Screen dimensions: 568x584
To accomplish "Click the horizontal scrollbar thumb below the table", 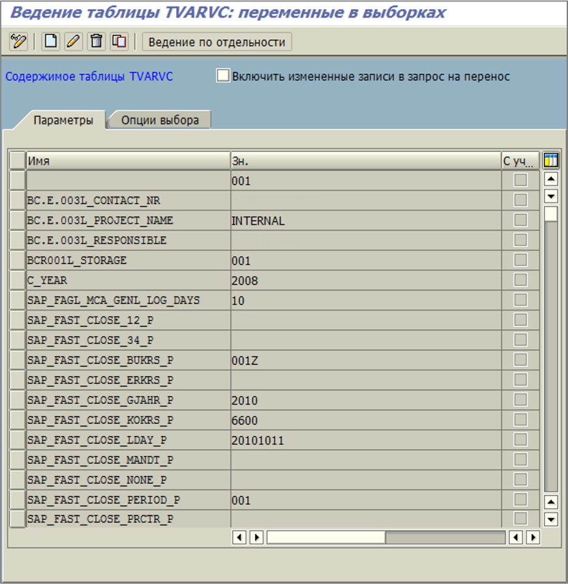I will tap(326, 538).
